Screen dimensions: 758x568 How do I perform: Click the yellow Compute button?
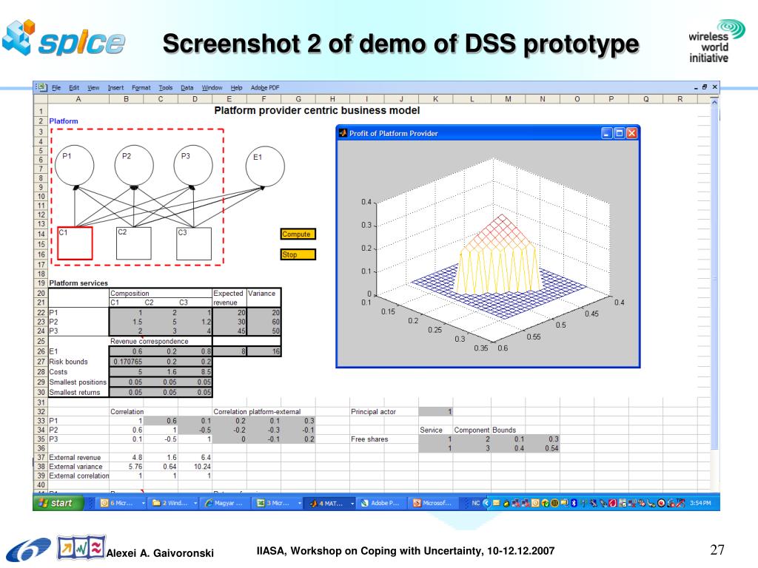(x=298, y=234)
